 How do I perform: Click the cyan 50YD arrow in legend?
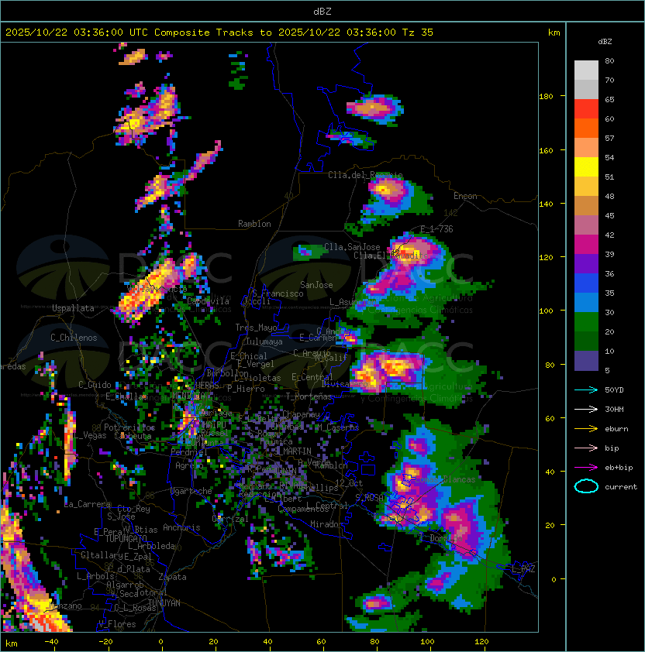(586, 390)
